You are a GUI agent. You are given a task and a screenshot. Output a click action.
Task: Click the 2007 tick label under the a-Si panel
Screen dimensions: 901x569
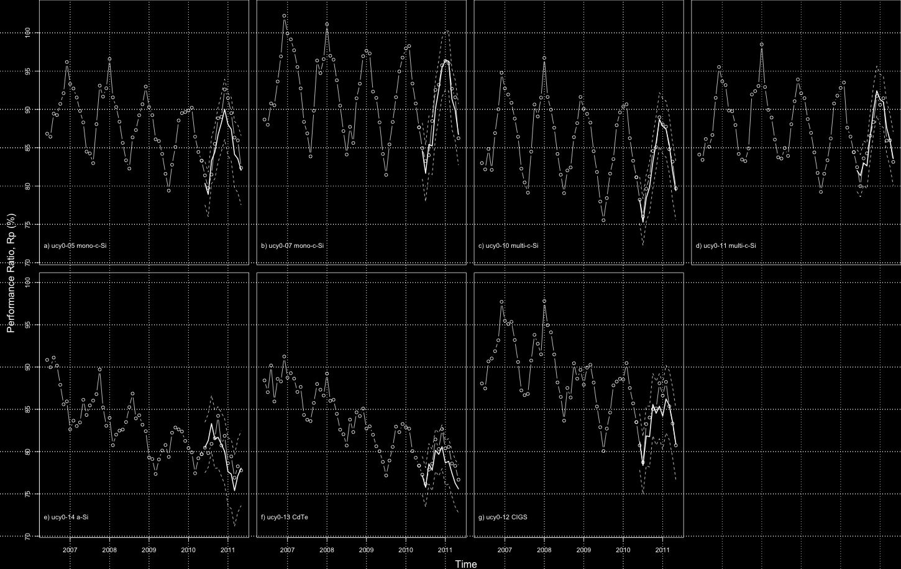coord(70,550)
